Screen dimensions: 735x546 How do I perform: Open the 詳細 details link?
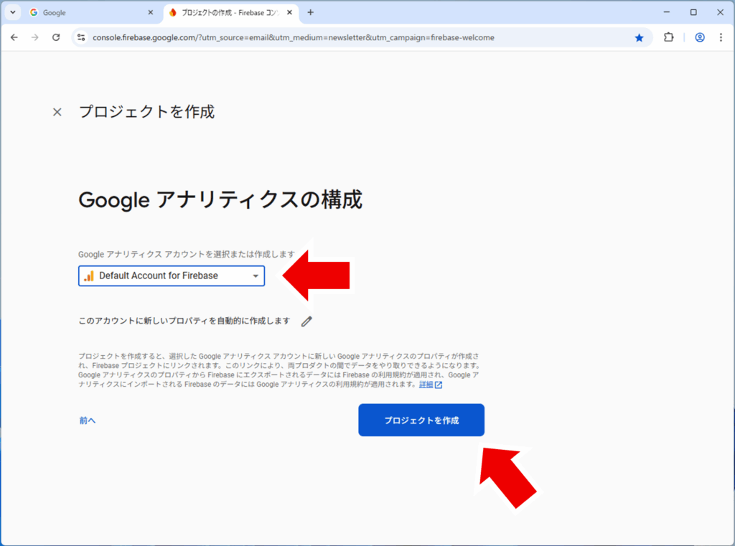click(x=426, y=385)
